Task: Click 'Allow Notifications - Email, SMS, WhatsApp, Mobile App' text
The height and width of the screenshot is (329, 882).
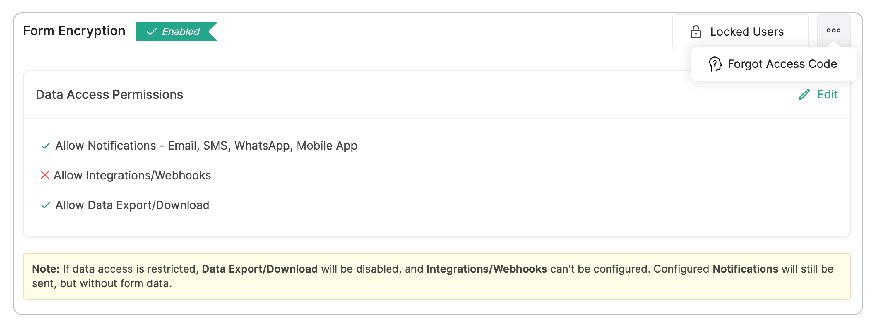Action: 206,146
